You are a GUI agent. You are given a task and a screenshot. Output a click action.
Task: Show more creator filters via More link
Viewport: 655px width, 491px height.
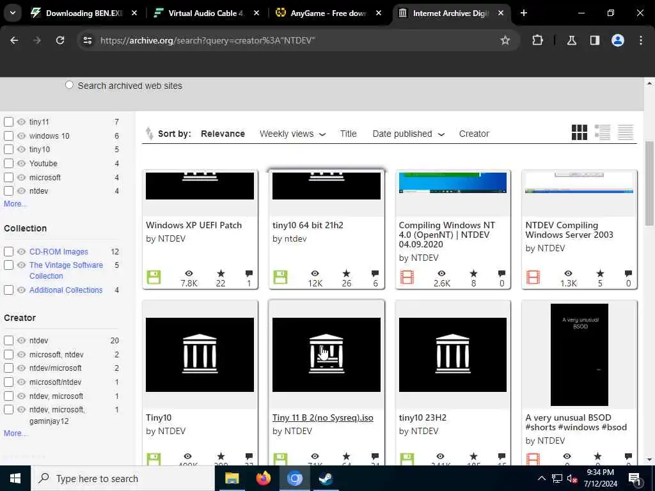click(x=15, y=433)
